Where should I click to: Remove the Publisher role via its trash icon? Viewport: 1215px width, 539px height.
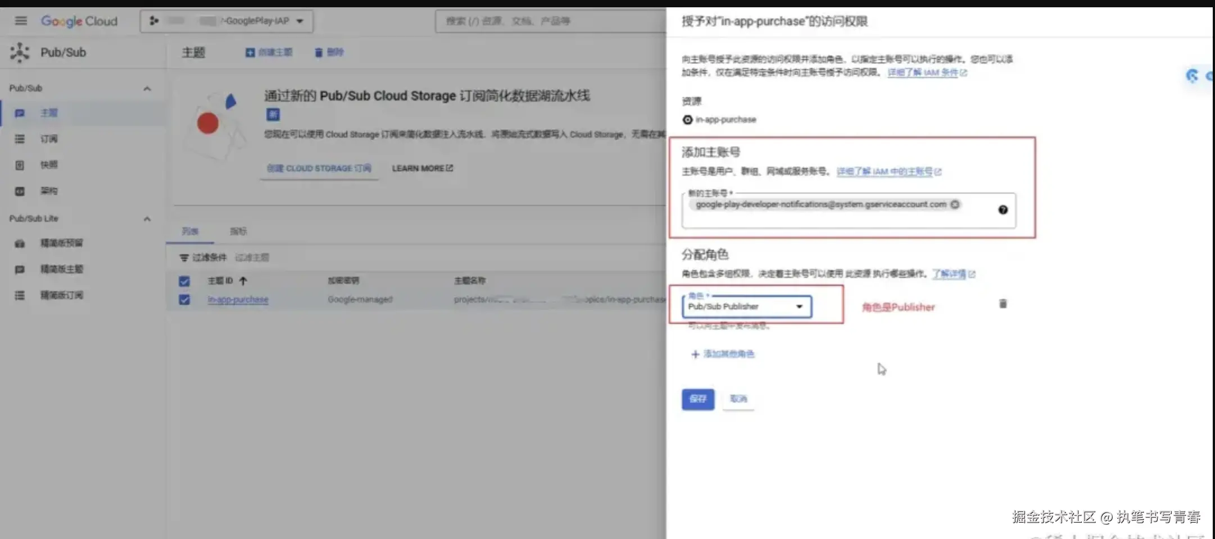(x=1004, y=304)
